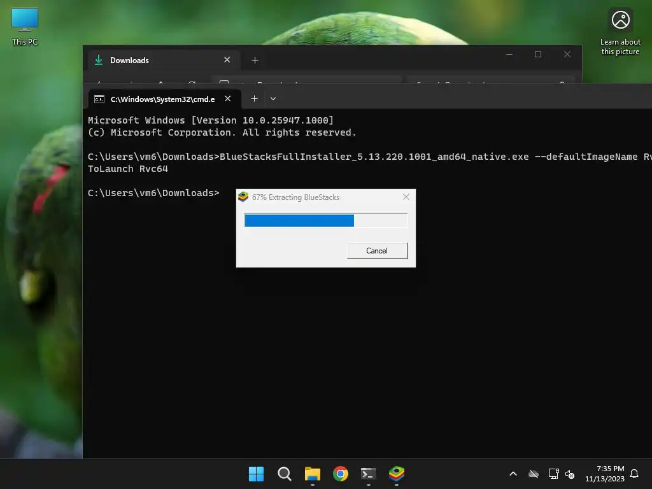
Task: Open the clock showing 7:35 PM
Action: click(x=605, y=474)
